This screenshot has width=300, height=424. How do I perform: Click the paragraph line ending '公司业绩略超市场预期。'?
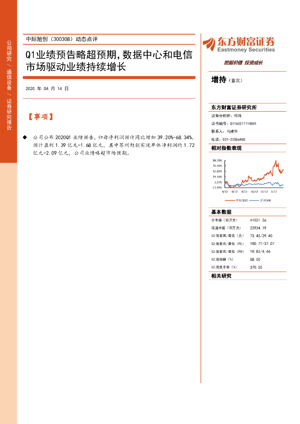[82, 153]
